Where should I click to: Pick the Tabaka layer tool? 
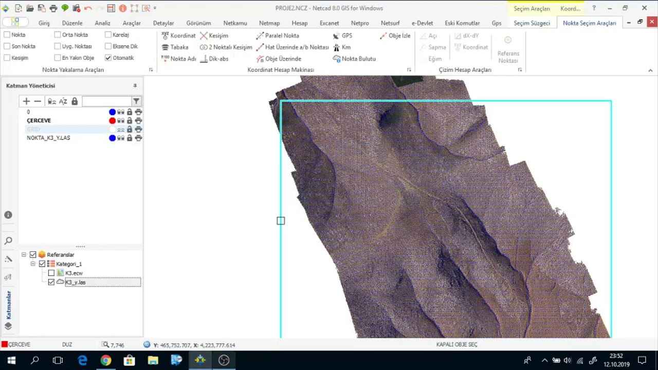pos(175,47)
